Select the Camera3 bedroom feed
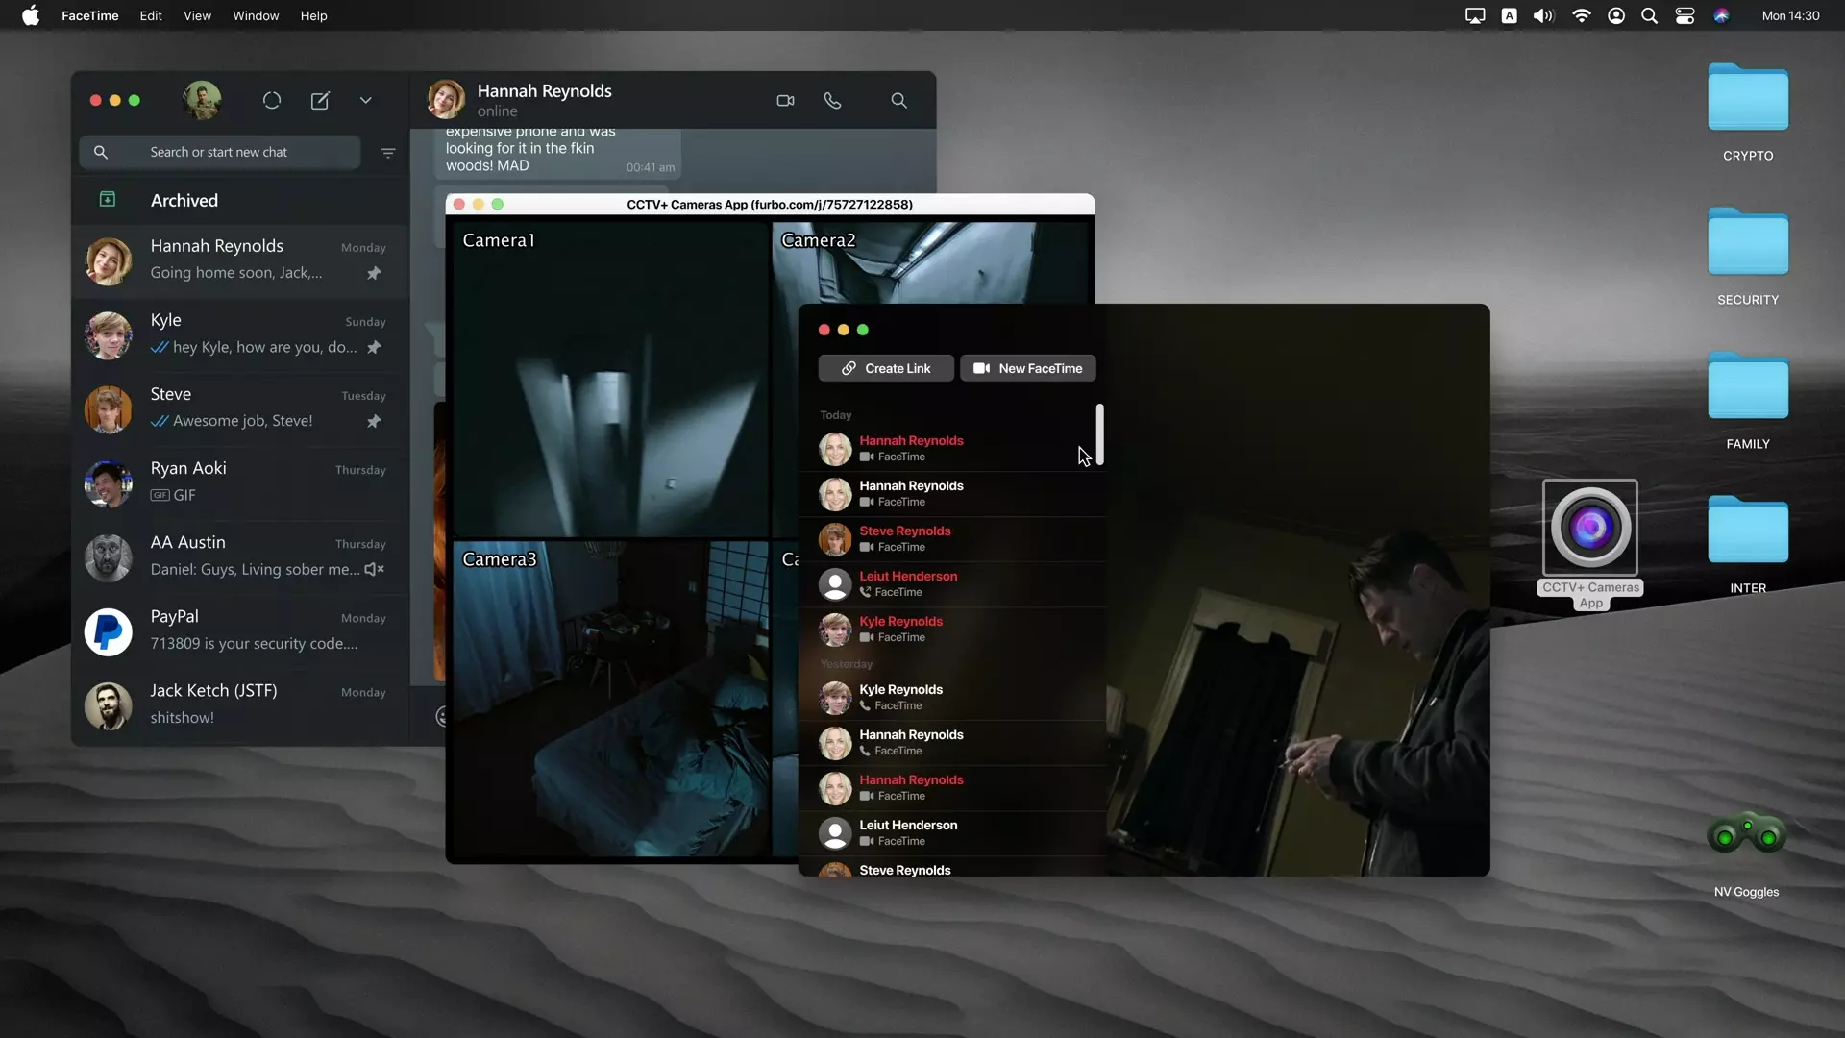The width and height of the screenshot is (1845, 1038). click(610, 698)
